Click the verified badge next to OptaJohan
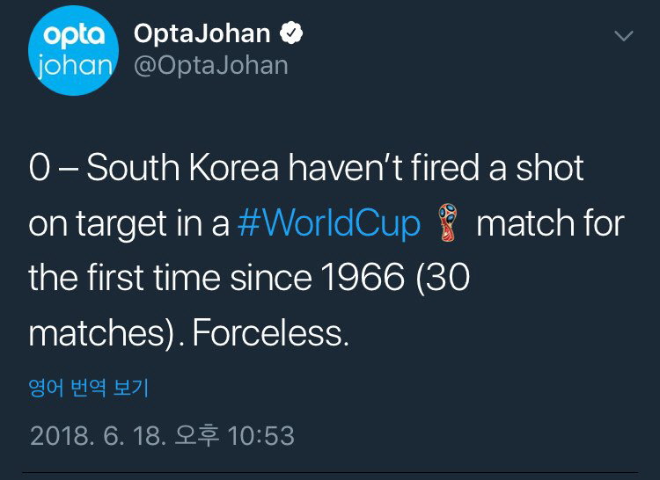This screenshot has height=480, width=660. (292, 33)
